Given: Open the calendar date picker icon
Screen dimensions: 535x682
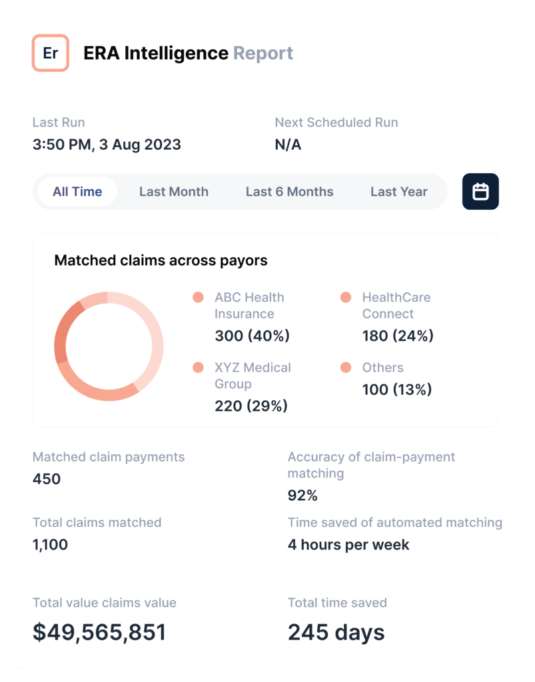Looking at the screenshot, I should (x=480, y=191).
